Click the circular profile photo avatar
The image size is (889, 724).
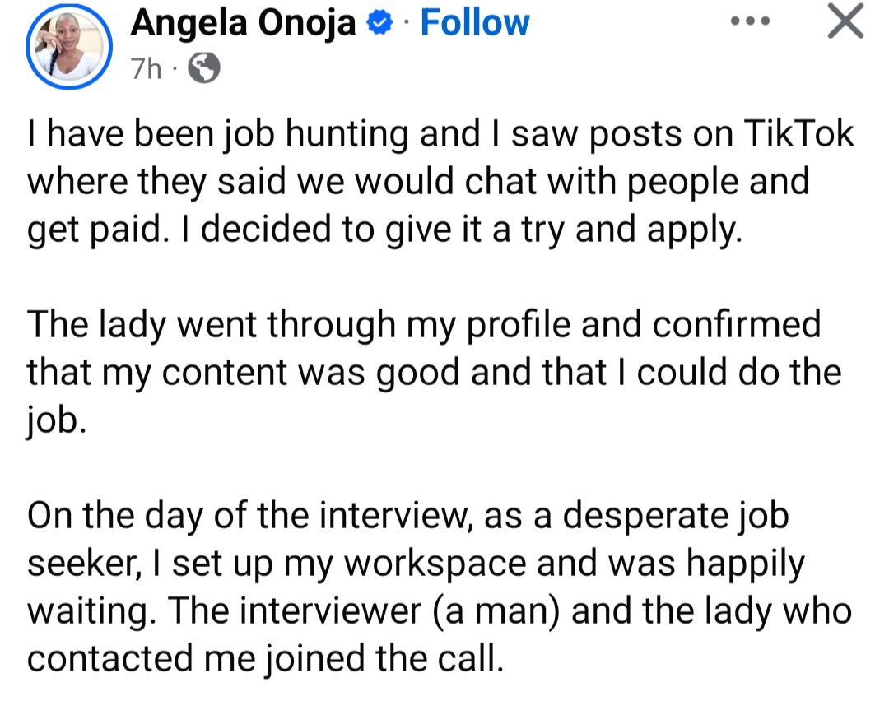(69, 47)
